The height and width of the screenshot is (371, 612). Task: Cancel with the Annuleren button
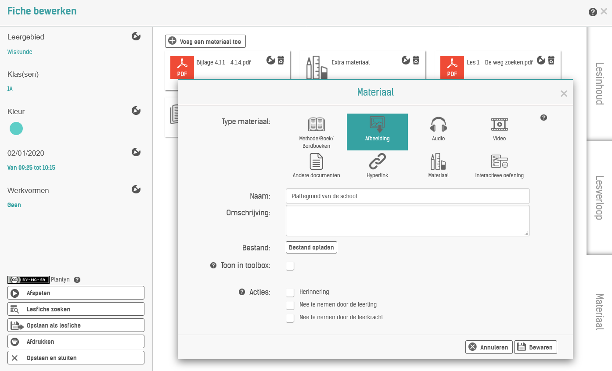[489, 347]
